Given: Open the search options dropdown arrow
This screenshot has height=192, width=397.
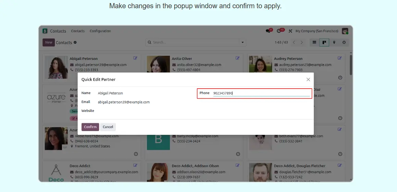Looking at the screenshot, I should click(x=243, y=42).
